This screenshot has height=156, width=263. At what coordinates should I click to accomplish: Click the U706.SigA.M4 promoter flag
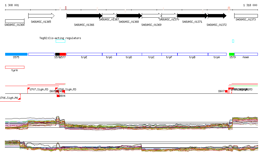tap(19, 97)
